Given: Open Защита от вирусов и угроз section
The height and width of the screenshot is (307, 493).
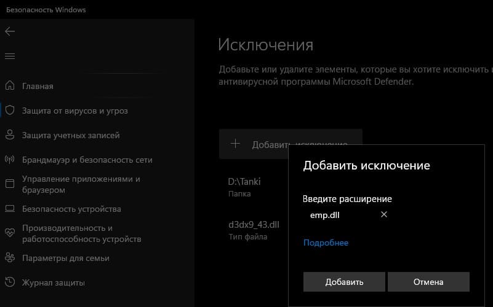Looking at the screenshot, I should tap(74, 111).
